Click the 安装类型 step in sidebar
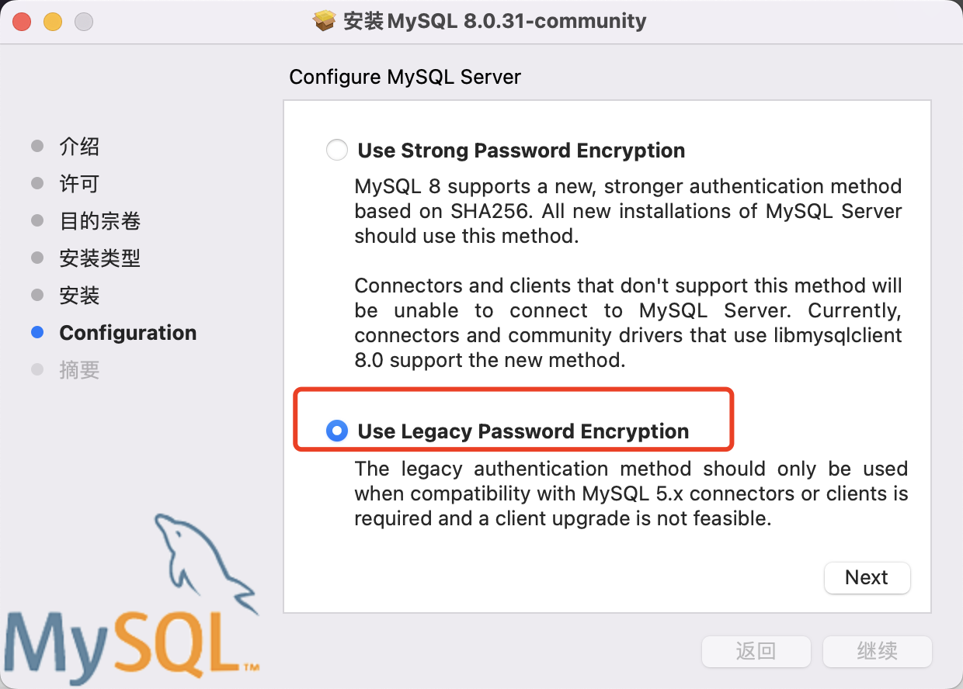The height and width of the screenshot is (689, 963). coord(99,258)
